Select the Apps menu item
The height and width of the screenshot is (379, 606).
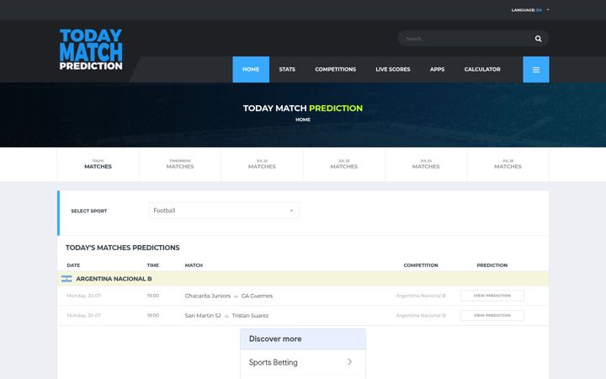(x=437, y=70)
